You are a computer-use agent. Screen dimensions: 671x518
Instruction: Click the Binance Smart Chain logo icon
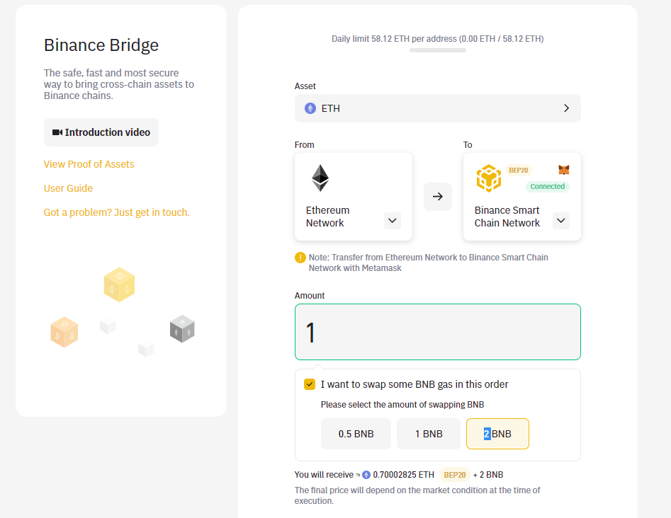(489, 178)
